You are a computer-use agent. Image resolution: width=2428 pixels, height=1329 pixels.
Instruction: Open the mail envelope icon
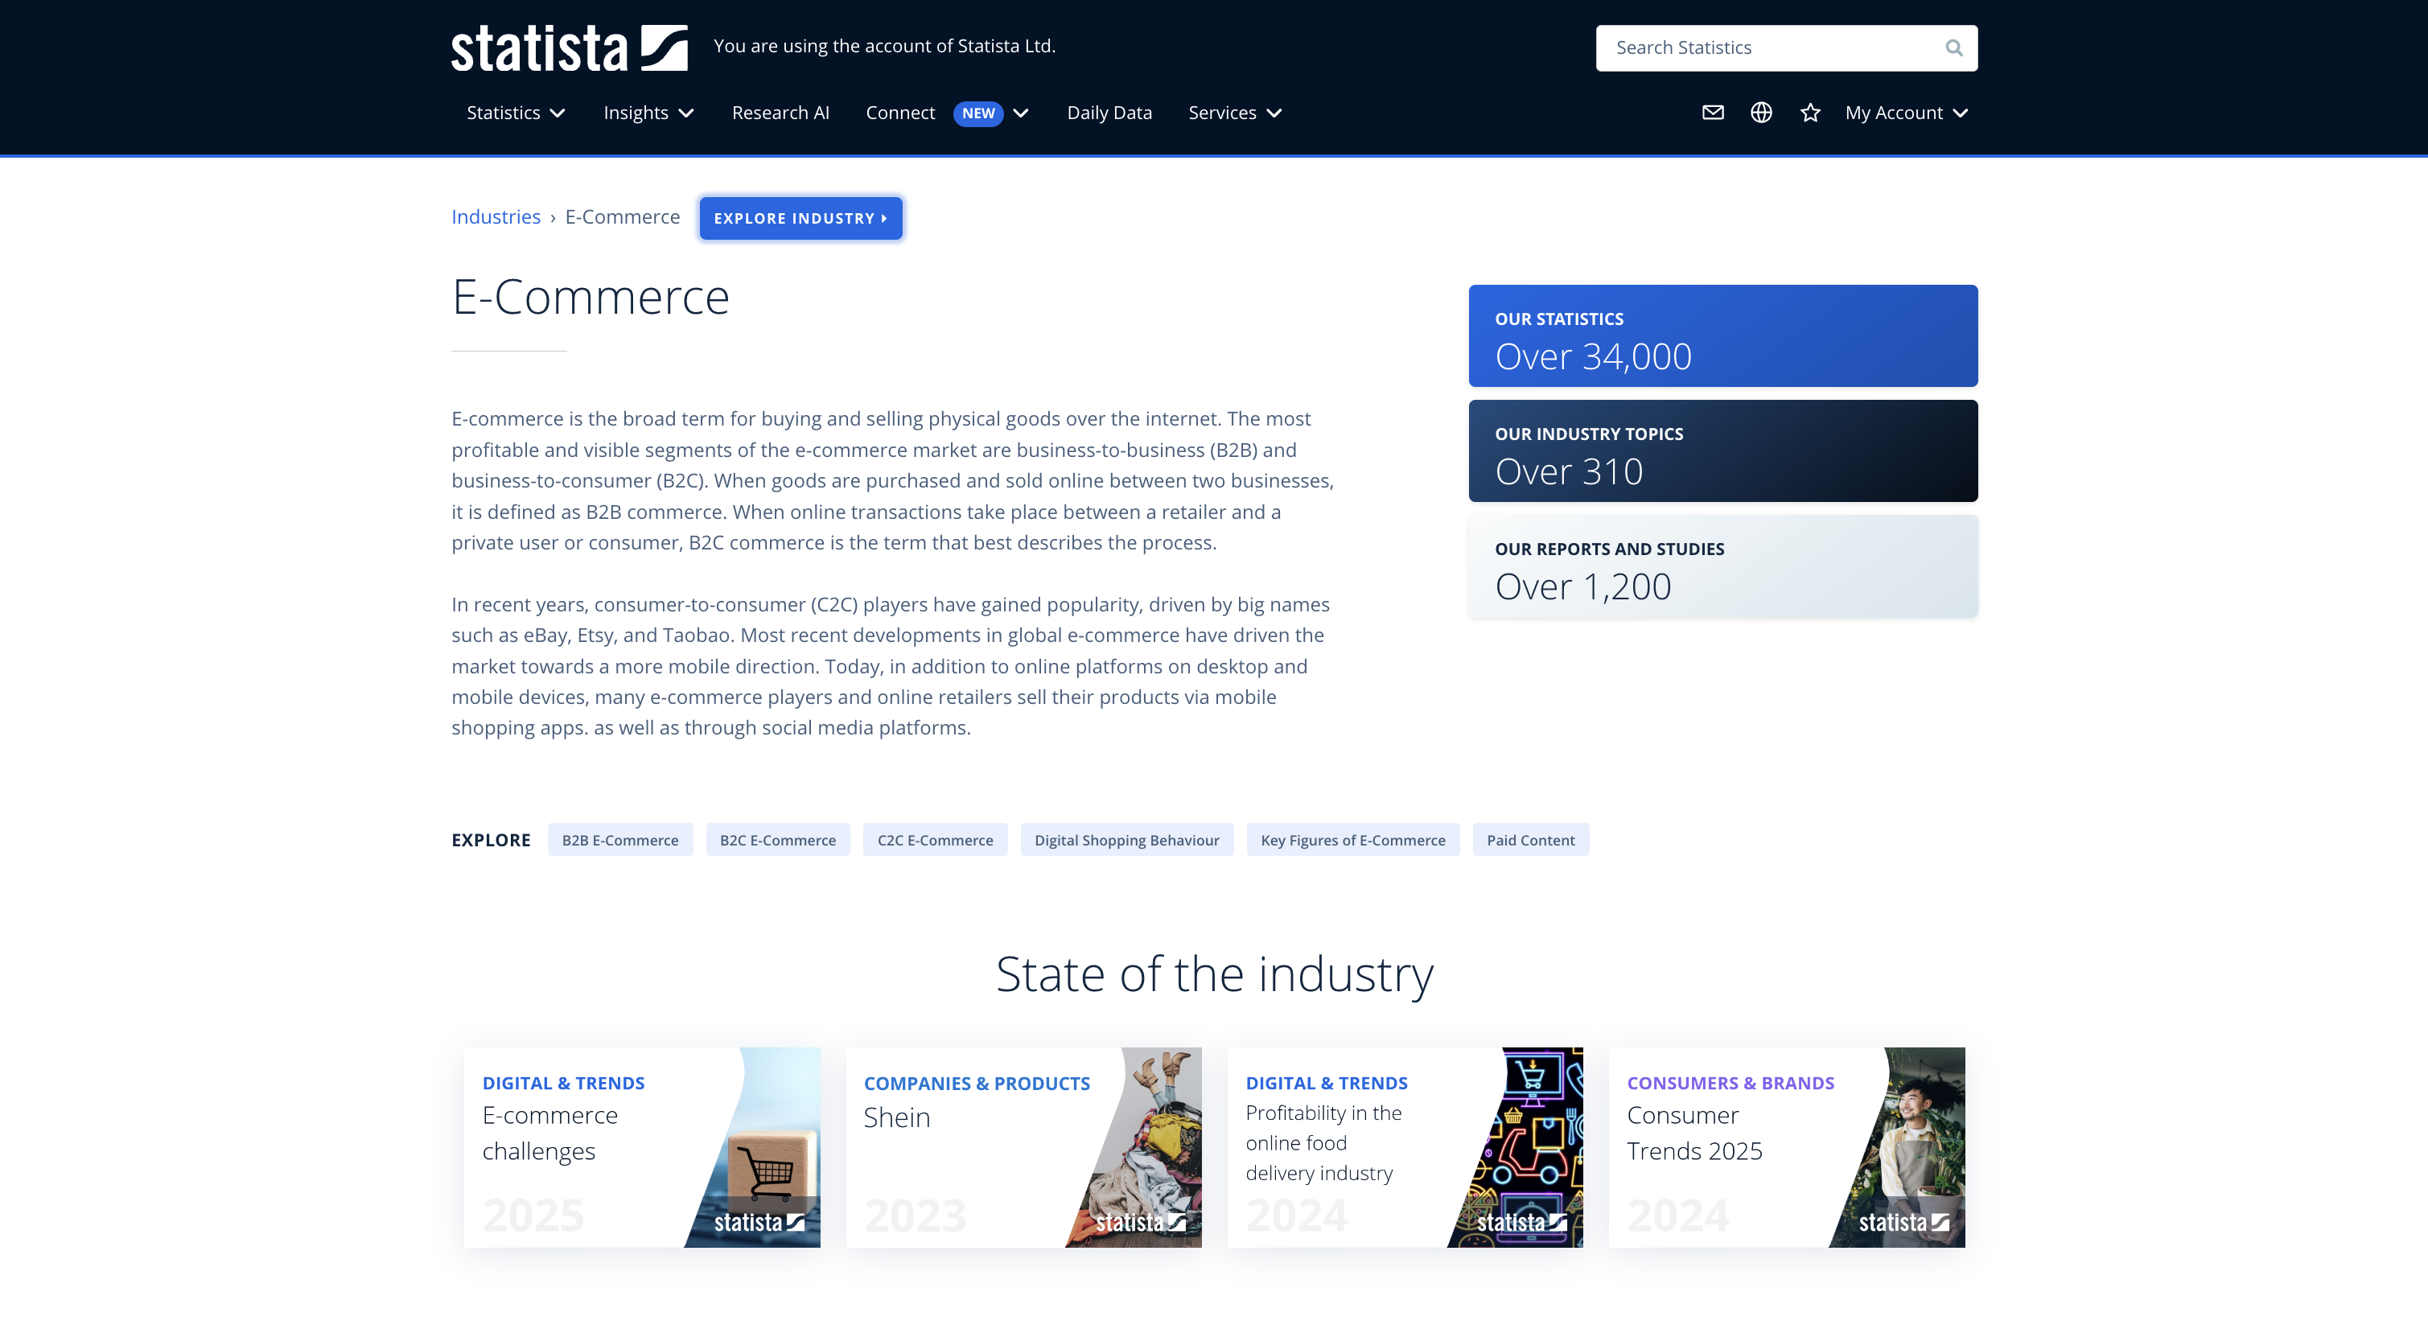[1713, 113]
